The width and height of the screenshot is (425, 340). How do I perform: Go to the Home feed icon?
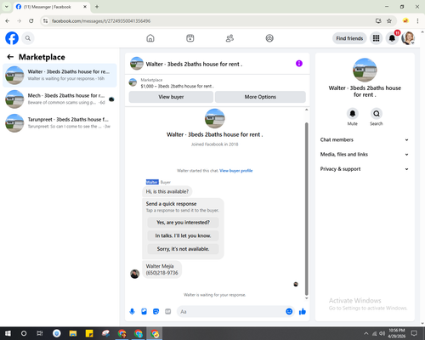coord(150,38)
